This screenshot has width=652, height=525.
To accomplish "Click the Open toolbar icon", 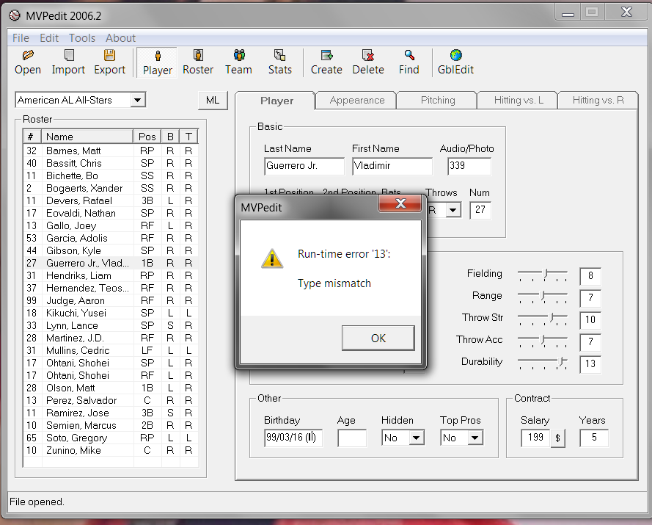I will pos(28,55).
